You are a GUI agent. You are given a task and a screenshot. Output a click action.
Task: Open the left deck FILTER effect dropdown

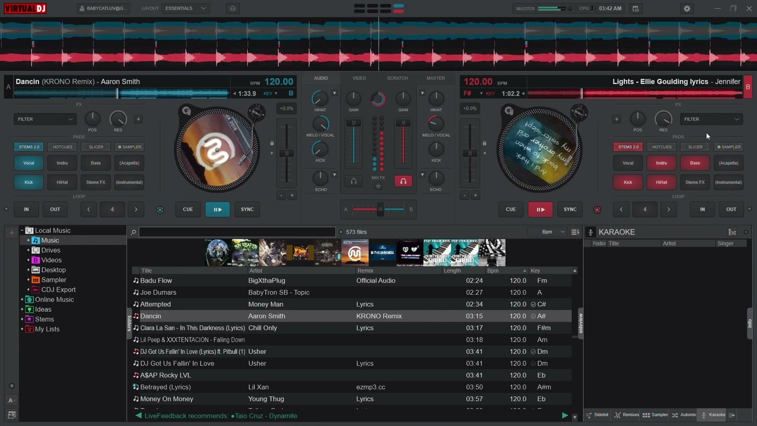pyautogui.click(x=46, y=119)
